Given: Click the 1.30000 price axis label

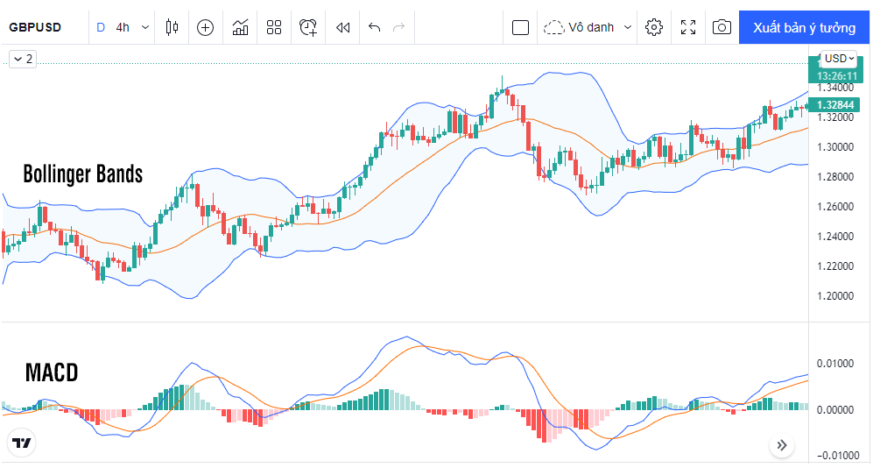Looking at the screenshot, I should point(834,147).
